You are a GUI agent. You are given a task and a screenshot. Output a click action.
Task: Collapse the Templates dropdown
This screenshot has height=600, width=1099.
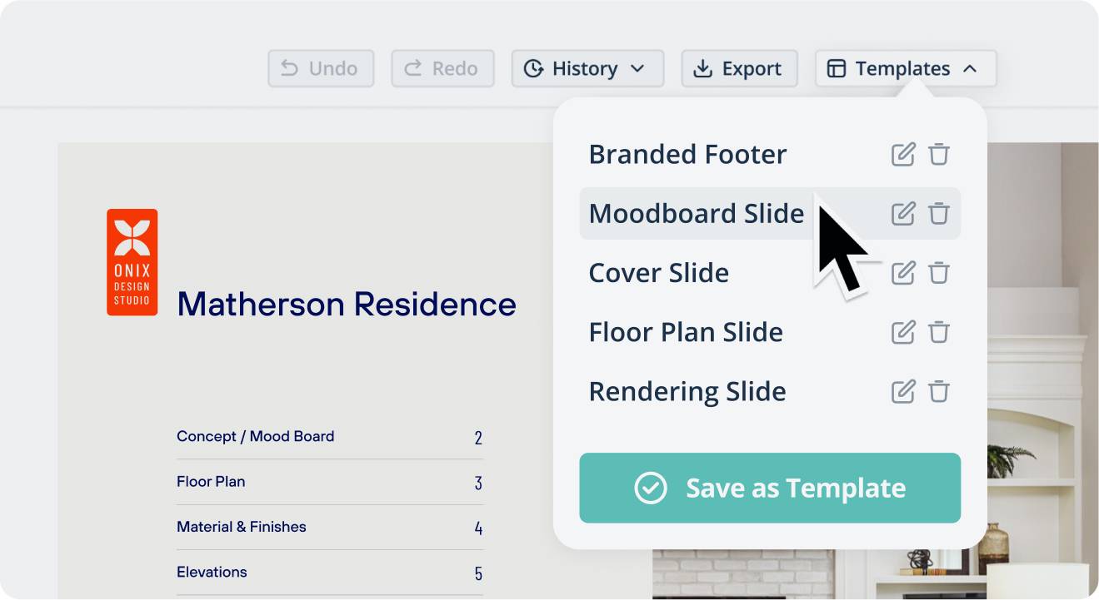(x=906, y=69)
